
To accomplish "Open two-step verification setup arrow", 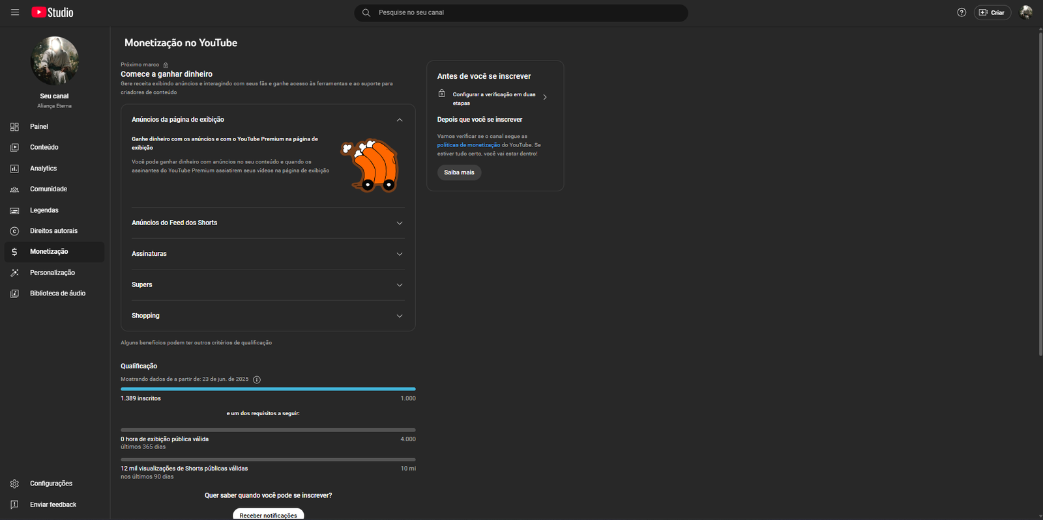I will (x=545, y=97).
